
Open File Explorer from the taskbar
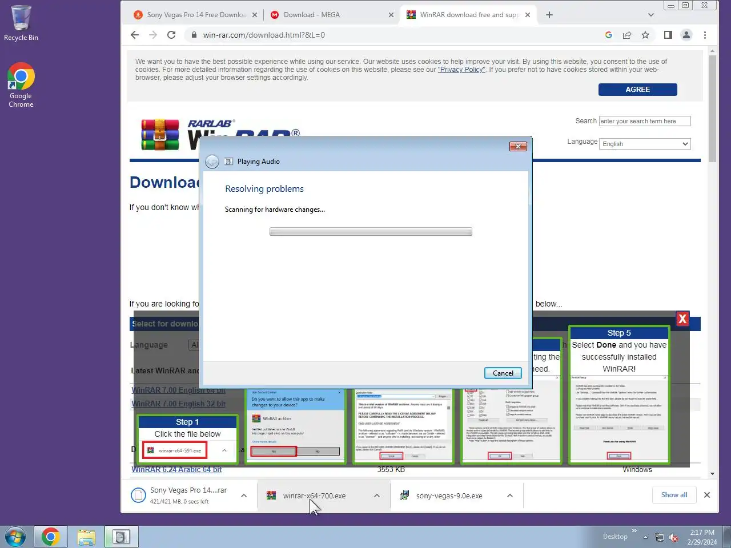86,537
